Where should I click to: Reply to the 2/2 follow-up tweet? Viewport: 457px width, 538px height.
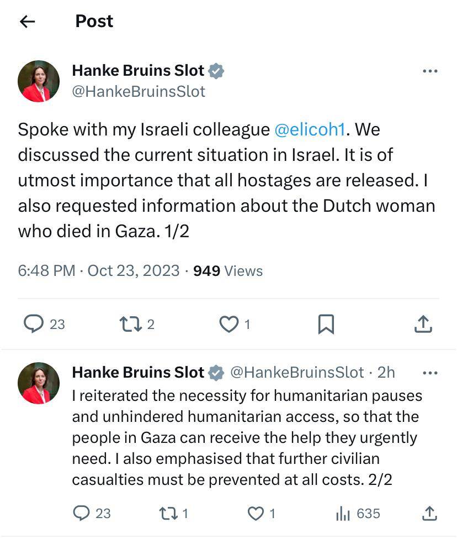point(83,513)
